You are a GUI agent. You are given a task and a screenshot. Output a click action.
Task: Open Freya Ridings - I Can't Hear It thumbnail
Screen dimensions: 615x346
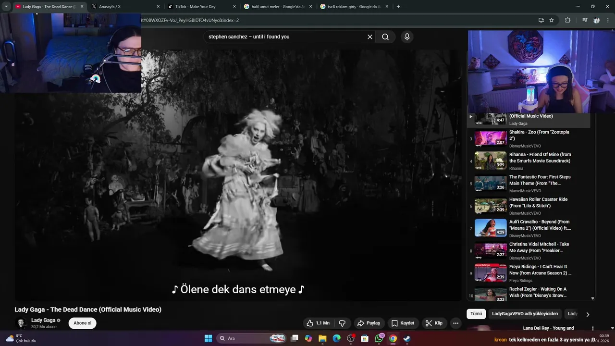[x=491, y=273]
